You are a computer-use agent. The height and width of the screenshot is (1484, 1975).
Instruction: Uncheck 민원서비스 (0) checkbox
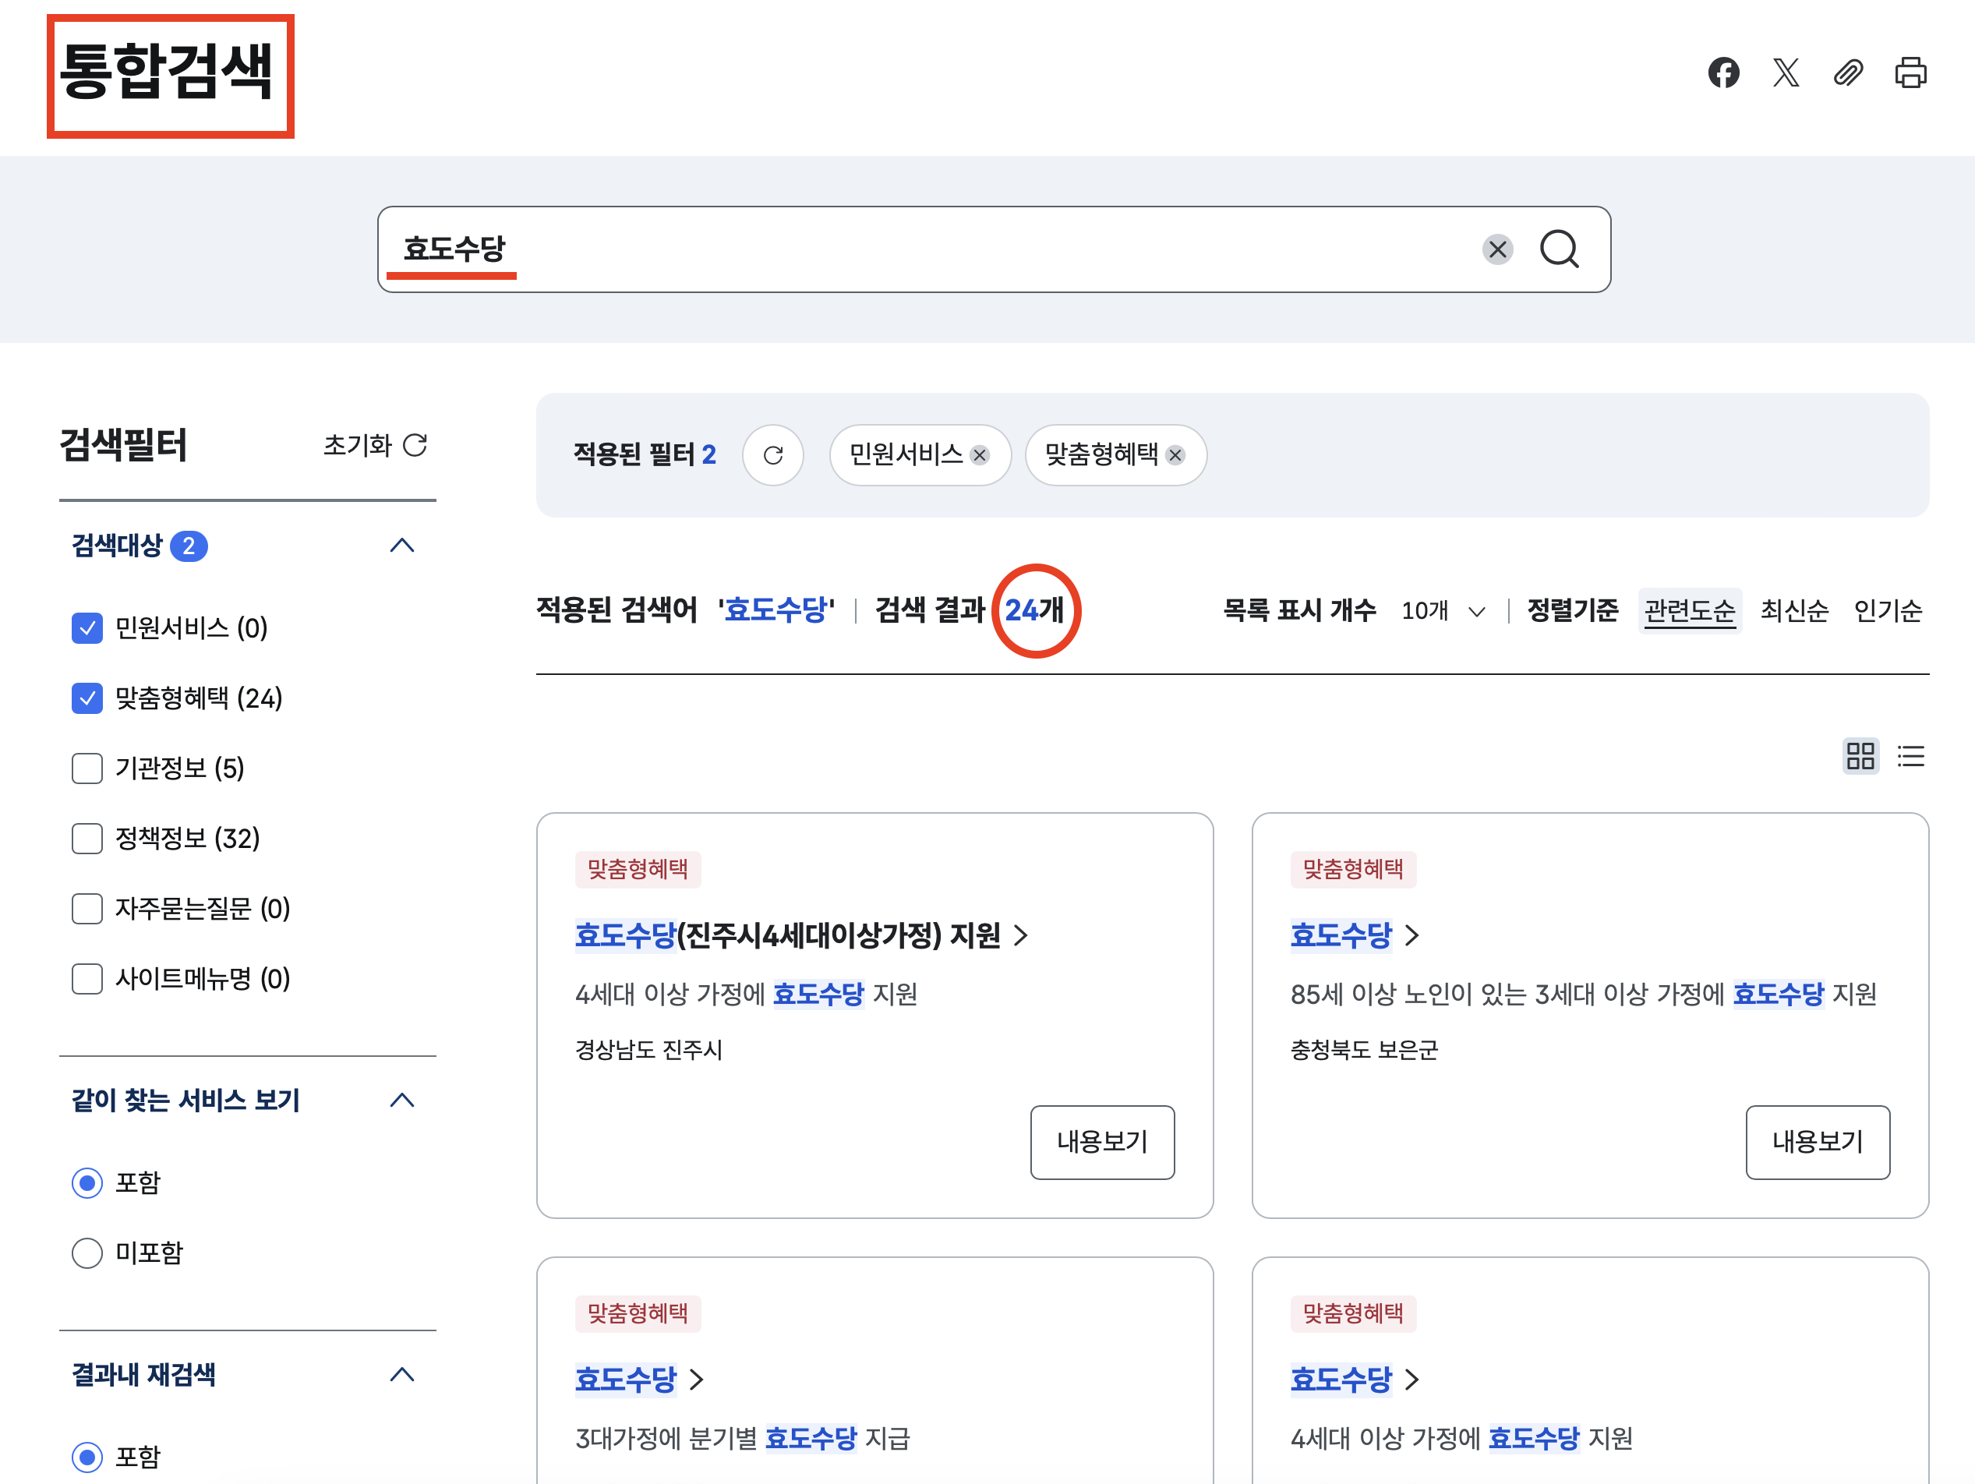pos(87,627)
